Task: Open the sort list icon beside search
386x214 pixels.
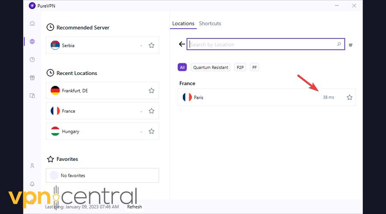Action: pos(350,45)
